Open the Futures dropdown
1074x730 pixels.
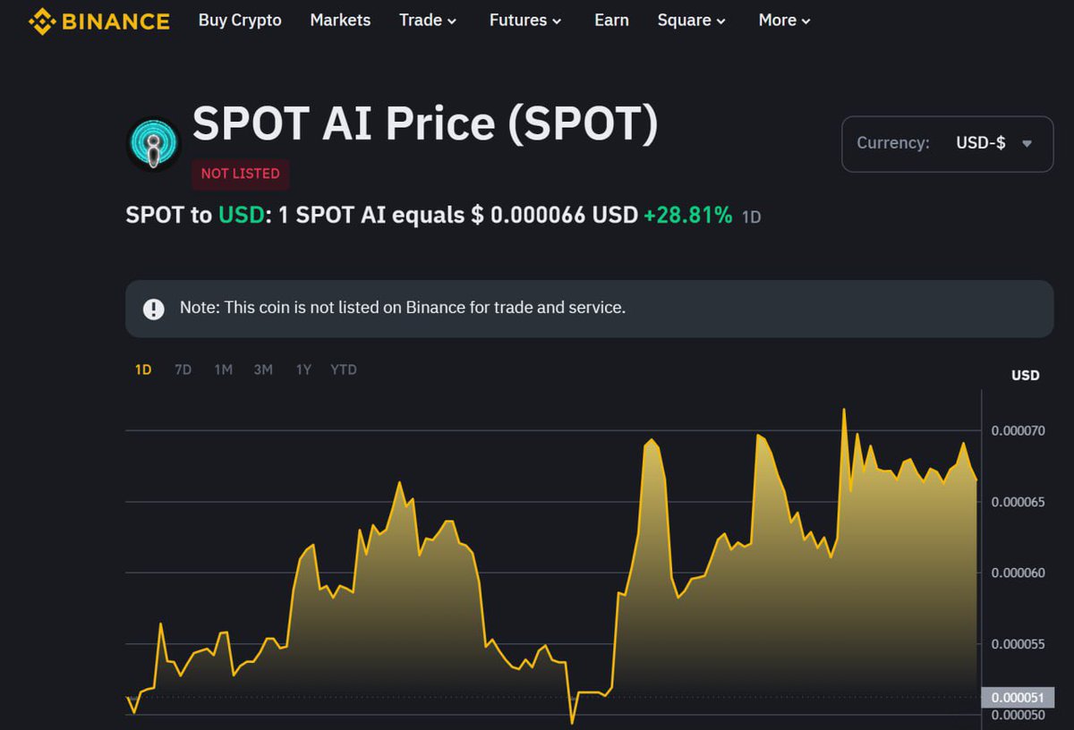524,20
